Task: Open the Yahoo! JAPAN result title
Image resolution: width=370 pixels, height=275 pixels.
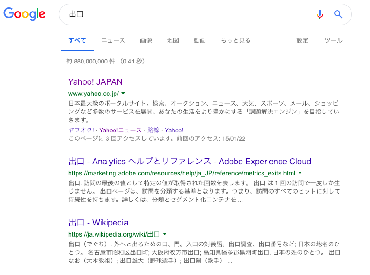Action: click(x=96, y=82)
